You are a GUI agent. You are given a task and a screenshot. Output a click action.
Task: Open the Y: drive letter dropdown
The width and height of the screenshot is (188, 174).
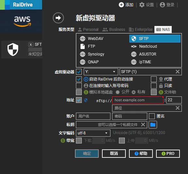point(101,72)
